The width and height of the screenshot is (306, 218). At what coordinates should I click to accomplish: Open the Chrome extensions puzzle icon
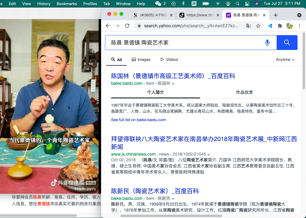[x=280, y=26]
